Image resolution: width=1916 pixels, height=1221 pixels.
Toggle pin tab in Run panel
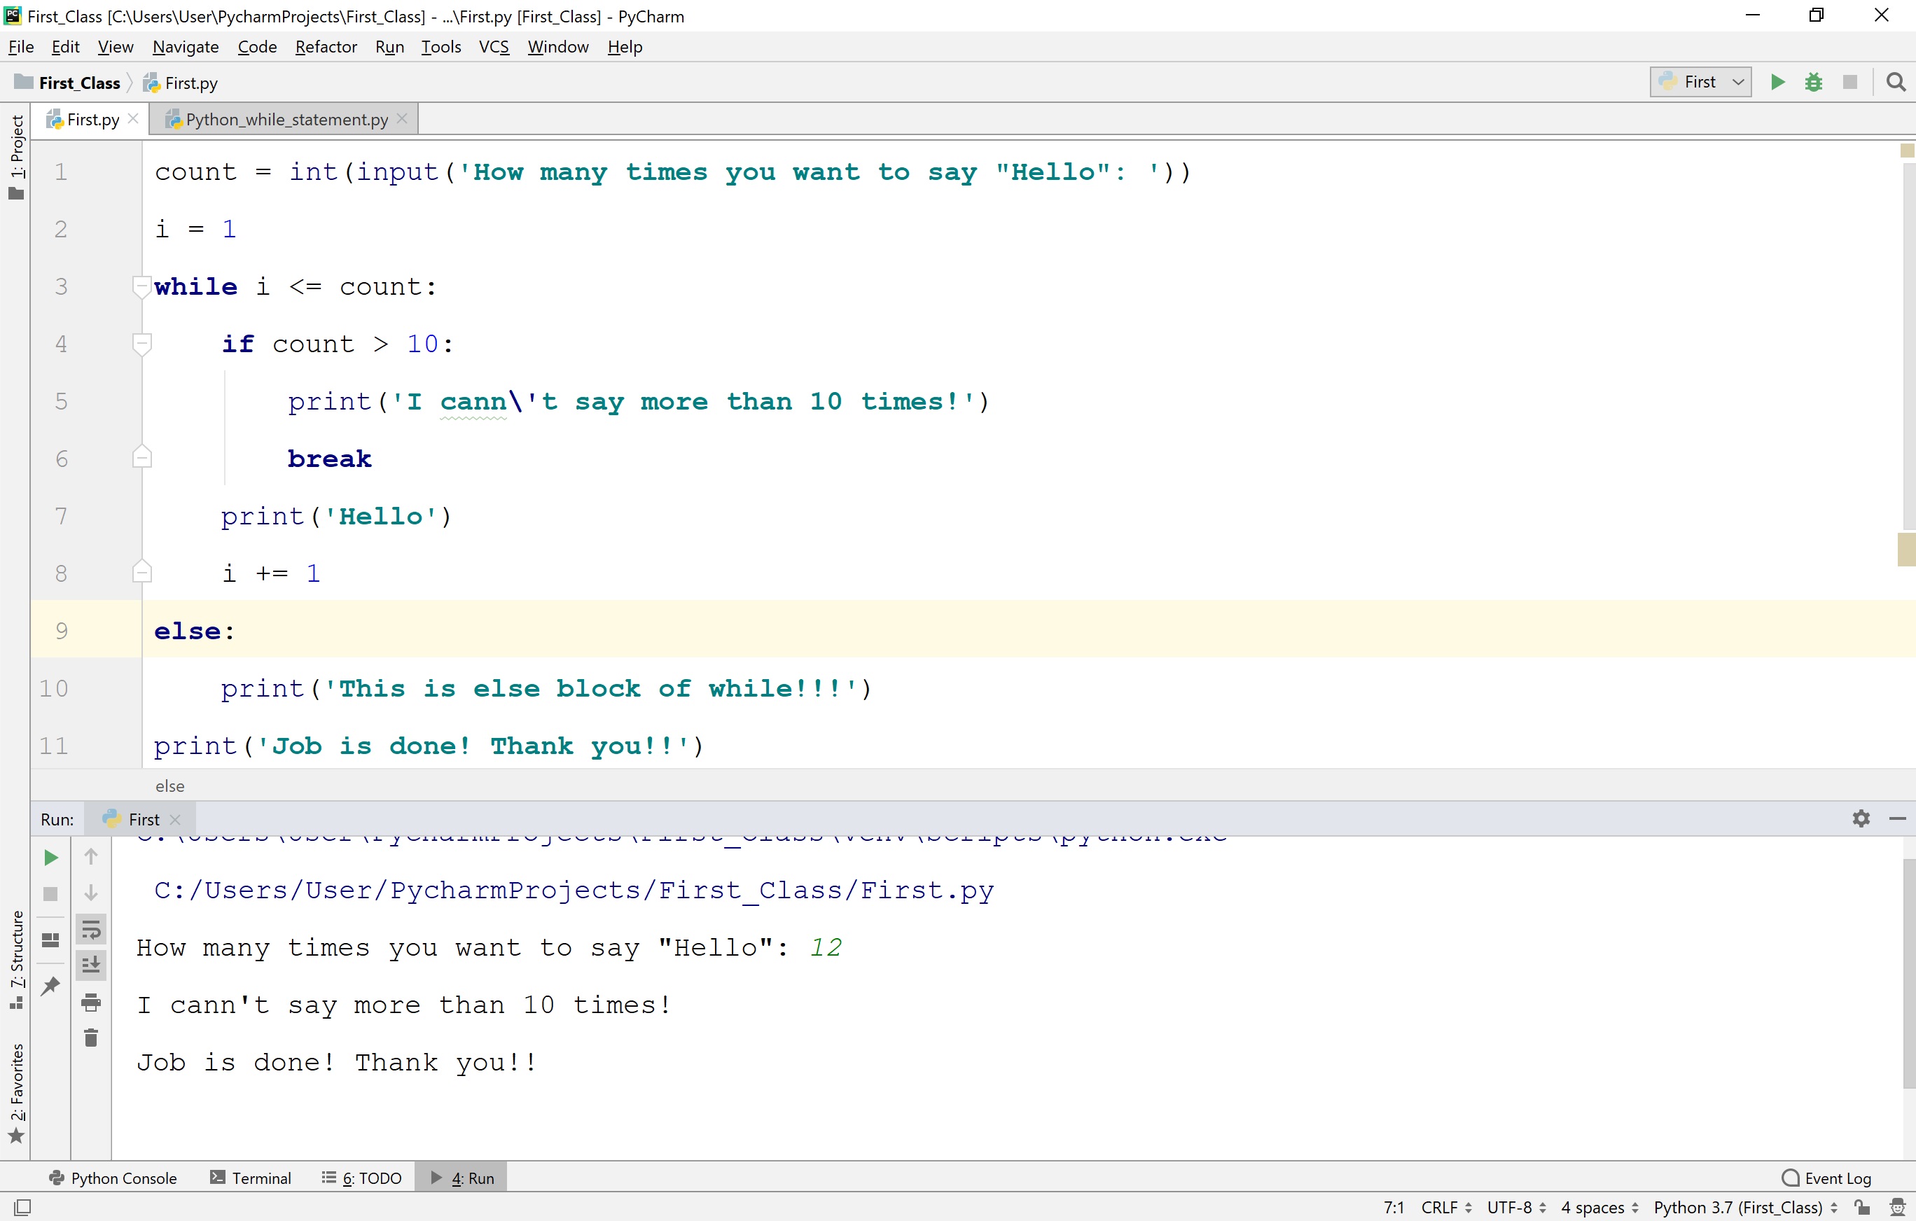(50, 986)
